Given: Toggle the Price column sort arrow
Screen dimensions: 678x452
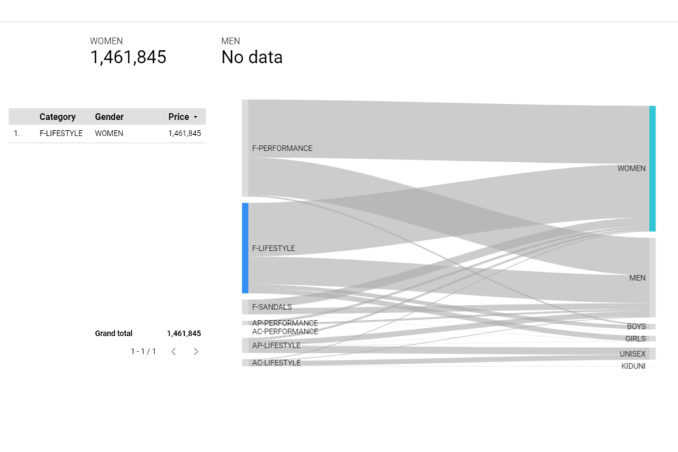Looking at the screenshot, I should point(195,117).
